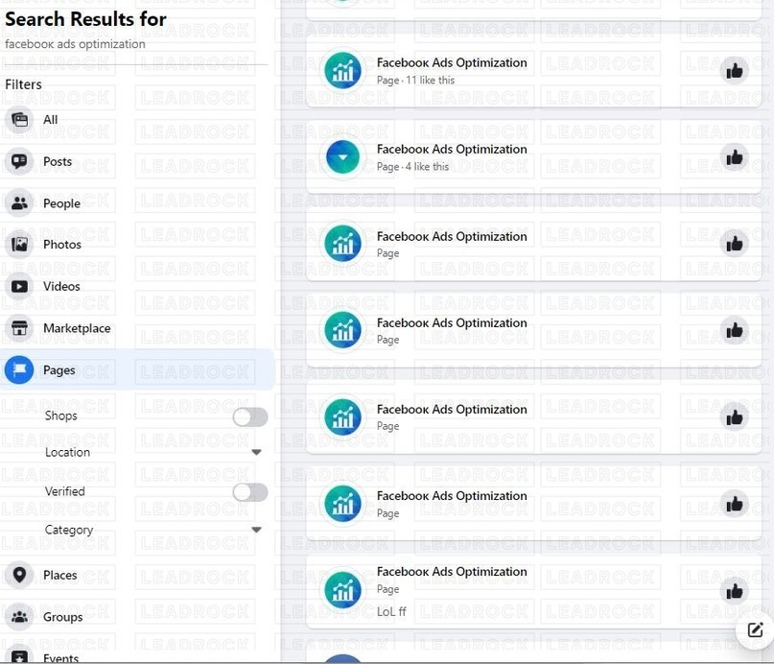Select the All filter icon
The width and height of the screenshot is (774, 664).
[19, 120]
